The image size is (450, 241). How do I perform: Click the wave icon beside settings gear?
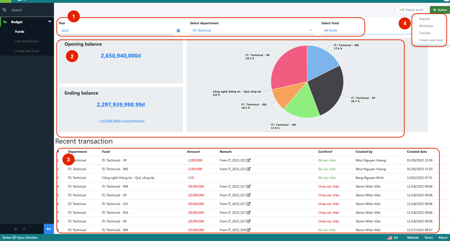coord(15,229)
